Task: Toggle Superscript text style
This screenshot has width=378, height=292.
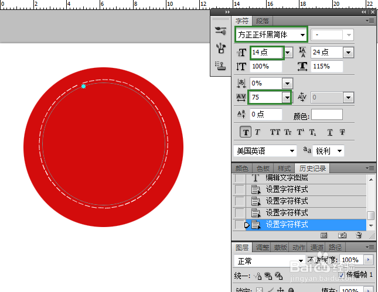Action: 301,132
